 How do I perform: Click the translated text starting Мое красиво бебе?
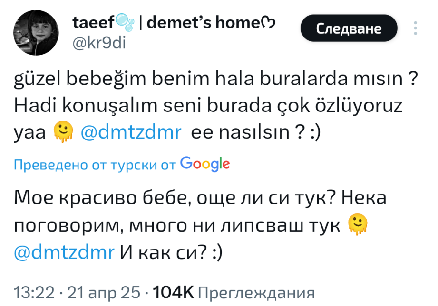click(200, 197)
